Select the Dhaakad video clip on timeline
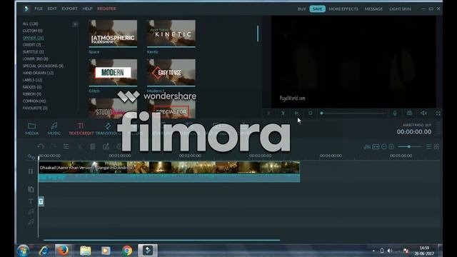This screenshot has width=457, height=257. tap(169, 172)
